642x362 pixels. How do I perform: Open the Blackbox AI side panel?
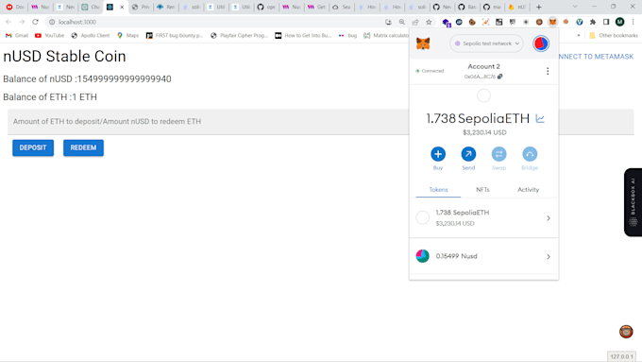633,202
